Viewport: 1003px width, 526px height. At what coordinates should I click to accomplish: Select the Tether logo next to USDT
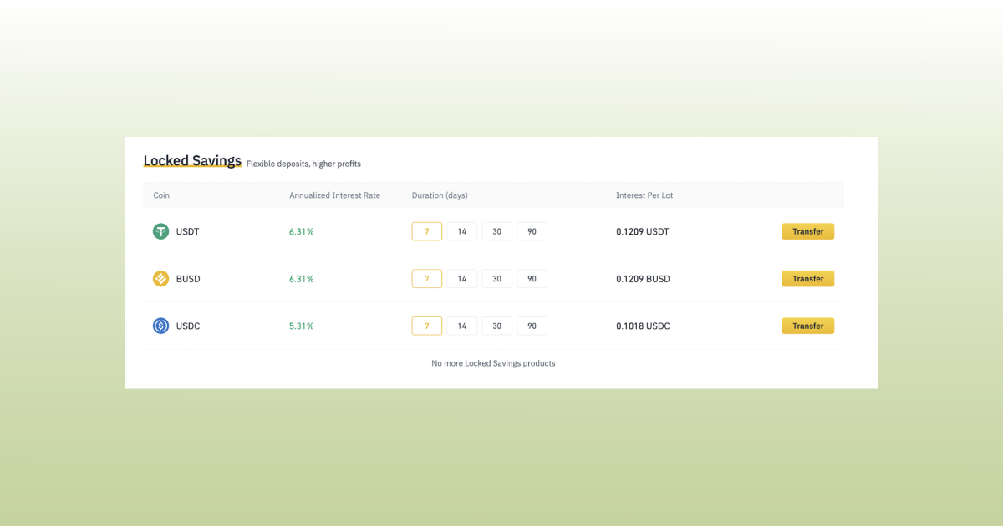[x=160, y=231]
